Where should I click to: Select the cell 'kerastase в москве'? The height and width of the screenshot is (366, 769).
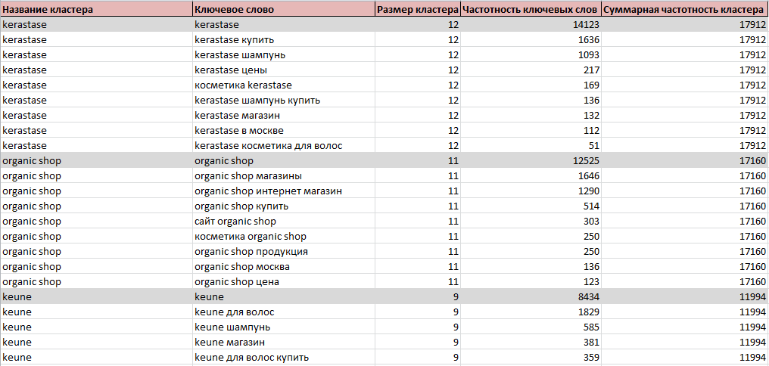pyautogui.click(x=284, y=131)
